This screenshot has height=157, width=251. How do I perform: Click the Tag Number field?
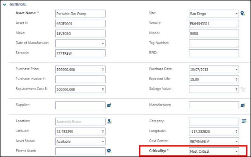pyautogui.click(x=214, y=44)
